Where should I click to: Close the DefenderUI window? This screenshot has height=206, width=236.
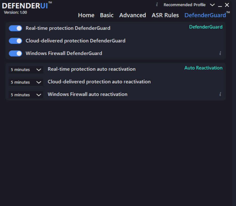(227, 5)
